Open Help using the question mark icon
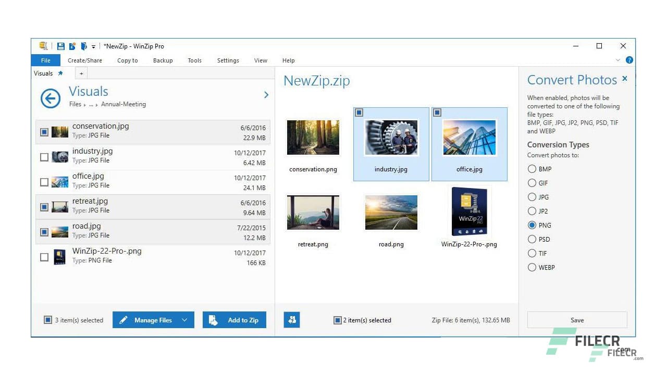This screenshot has height=375, width=667. coord(629,60)
